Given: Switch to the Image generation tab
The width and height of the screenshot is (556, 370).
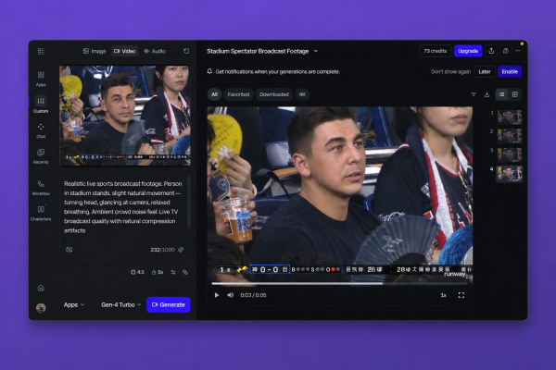Looking at the screenshot, I should (x=95, y=52).
